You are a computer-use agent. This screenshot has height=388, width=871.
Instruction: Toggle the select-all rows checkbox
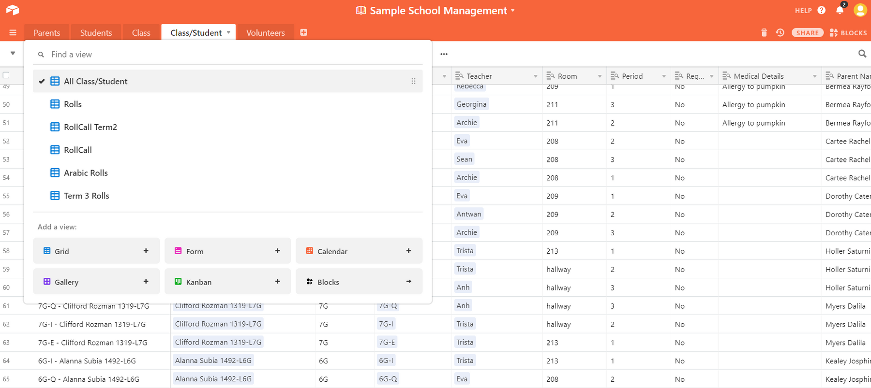(6, 75)
